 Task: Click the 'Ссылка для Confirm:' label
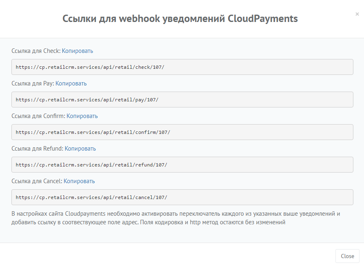tap(38, 116)
